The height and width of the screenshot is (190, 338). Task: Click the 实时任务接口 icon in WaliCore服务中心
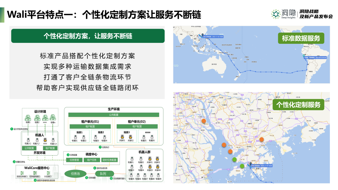pyautogui.click(x=21, y=173)
